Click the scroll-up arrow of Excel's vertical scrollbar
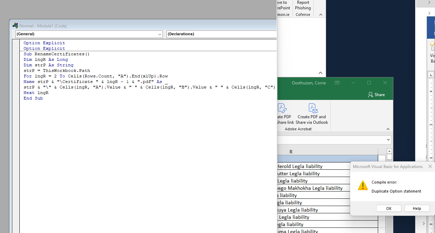Viewport: 435px width, 233px height. 389,151
